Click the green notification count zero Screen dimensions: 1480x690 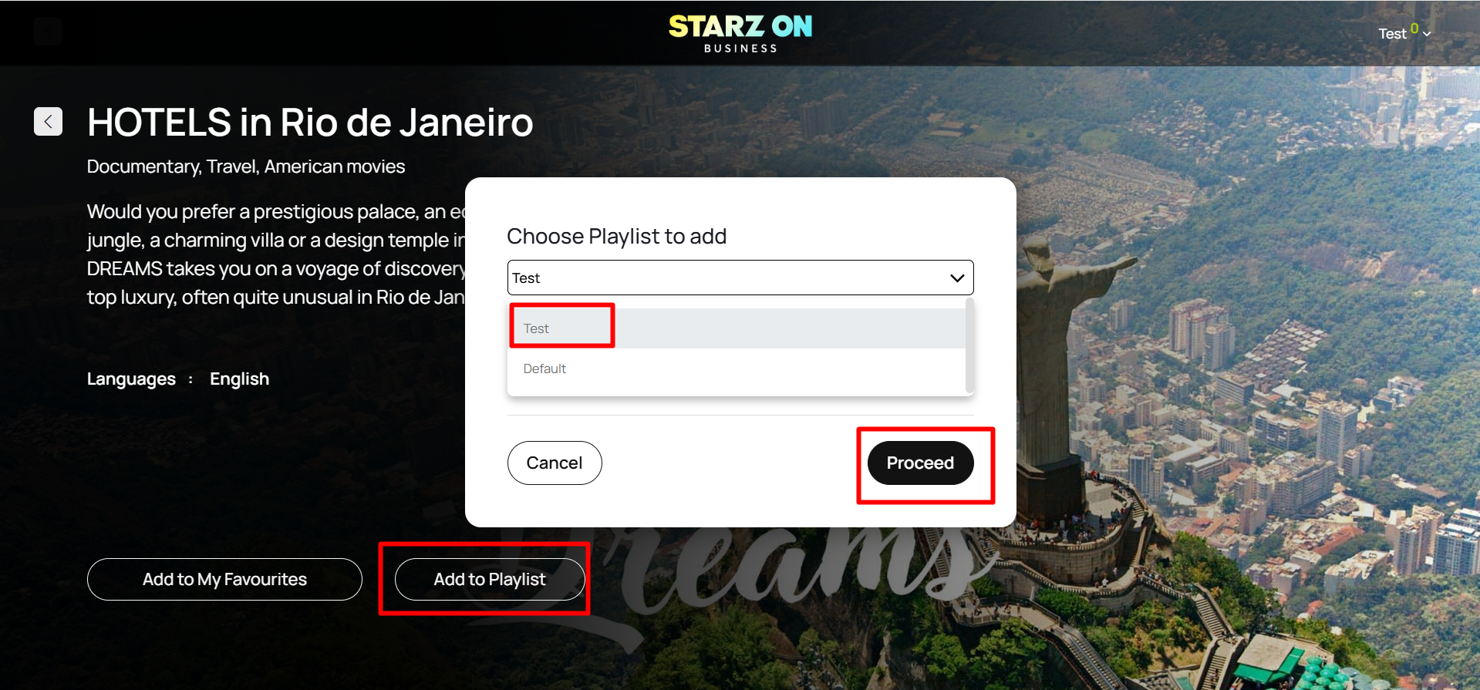tap(1414, 29)
